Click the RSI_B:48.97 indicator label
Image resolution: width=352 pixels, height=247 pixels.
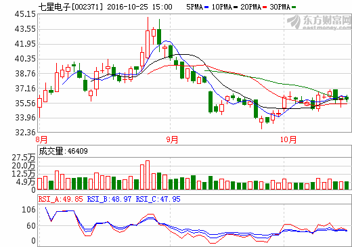point(109,199)
